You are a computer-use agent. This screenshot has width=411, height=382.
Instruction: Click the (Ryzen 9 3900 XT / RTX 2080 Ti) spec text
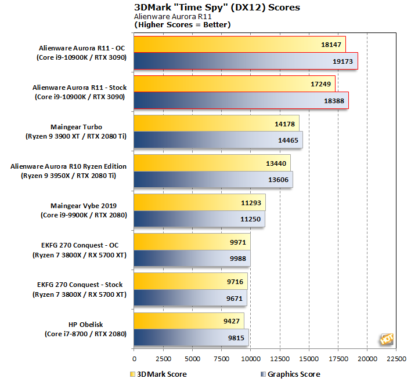point(76,136)
